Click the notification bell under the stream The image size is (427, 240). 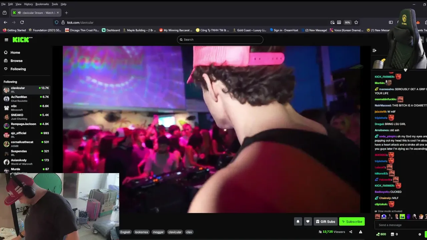pyautogui.click(x=298, y=221)
